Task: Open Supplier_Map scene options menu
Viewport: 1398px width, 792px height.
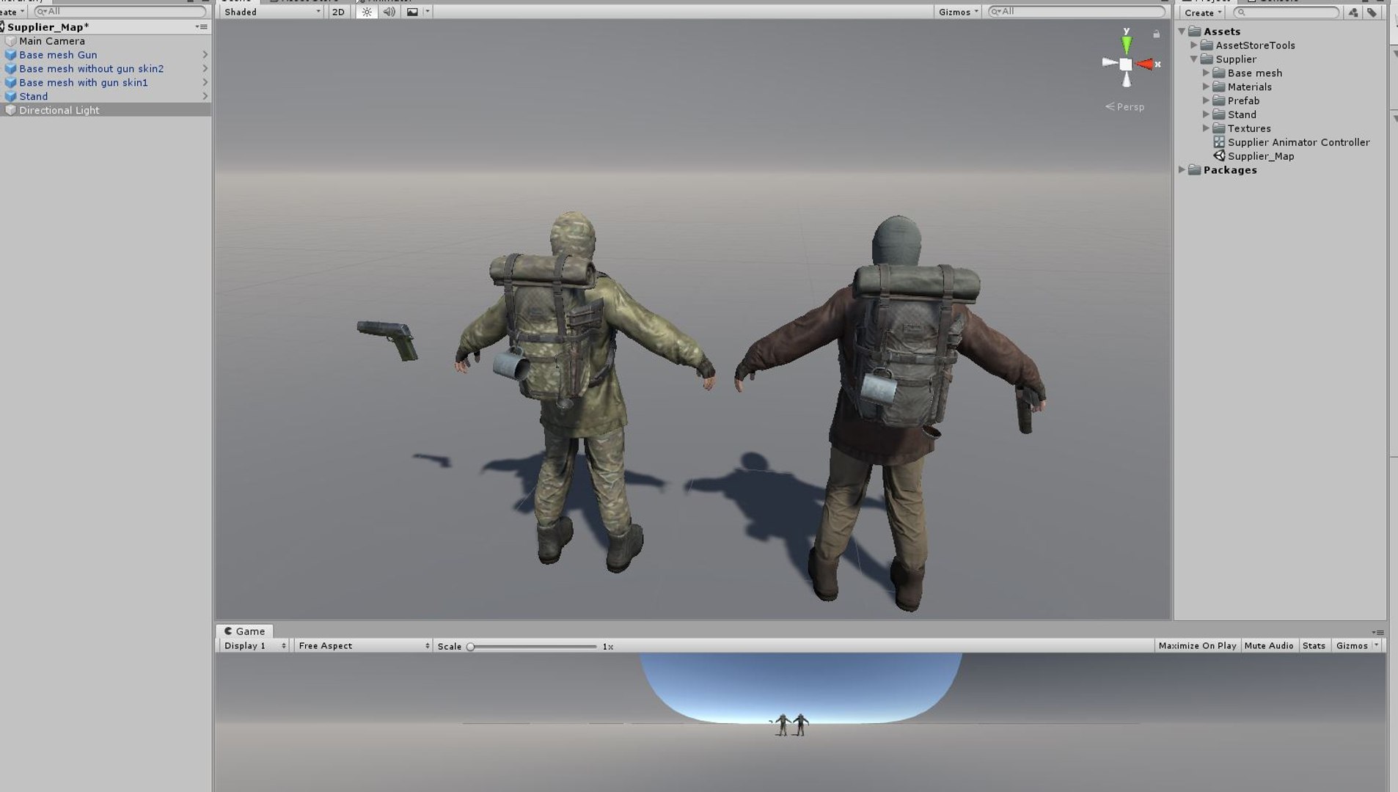Action: 202,27
